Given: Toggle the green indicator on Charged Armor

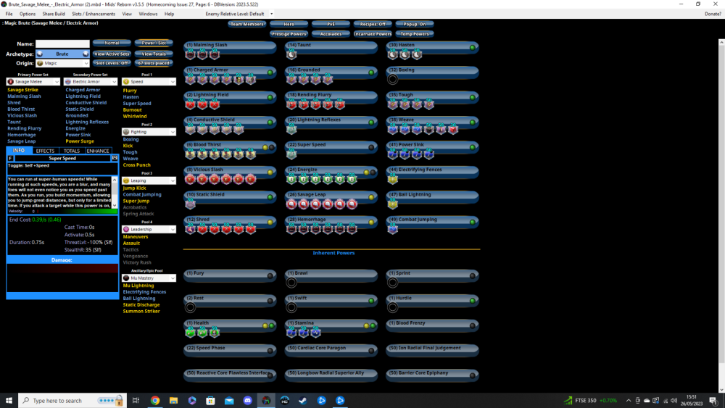Looking at the screenshot, I should click(x=270, y=73).
